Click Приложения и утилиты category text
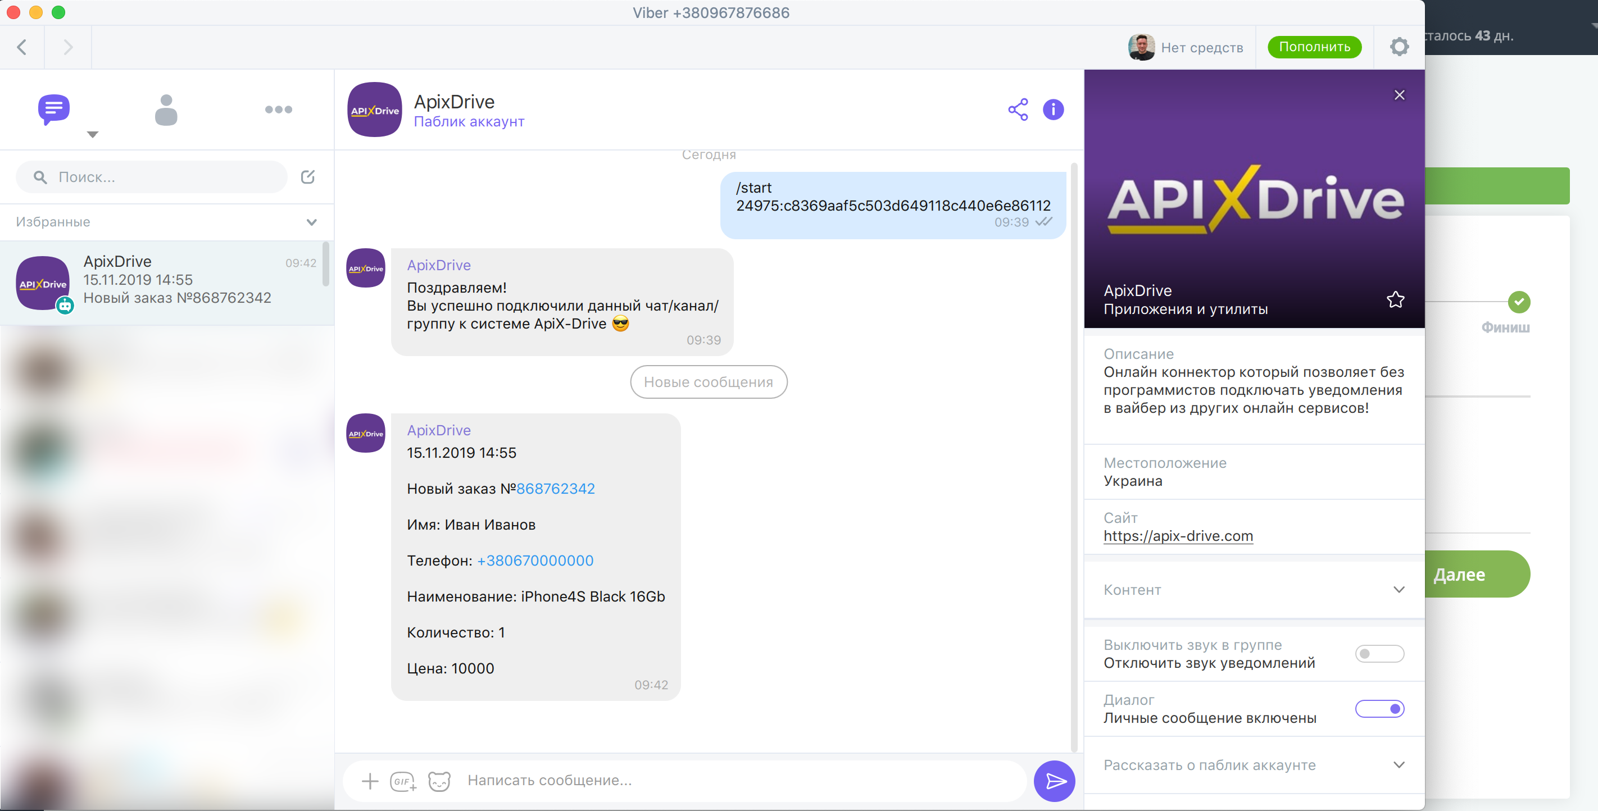The image size is (1598, 811). 1186,309
